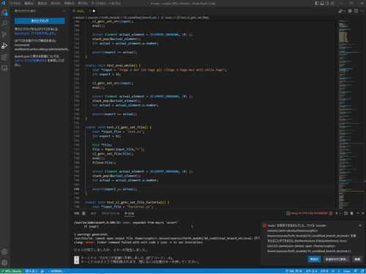This screenshot has height=274, width=366.
Task: Open the Remote Explorer view
Action: (x=4, y=68)
